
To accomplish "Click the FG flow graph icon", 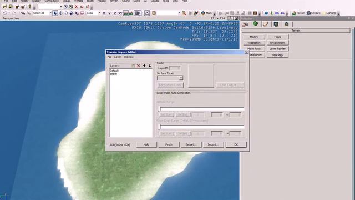I will pyautogui.click(x=282, y=13).
